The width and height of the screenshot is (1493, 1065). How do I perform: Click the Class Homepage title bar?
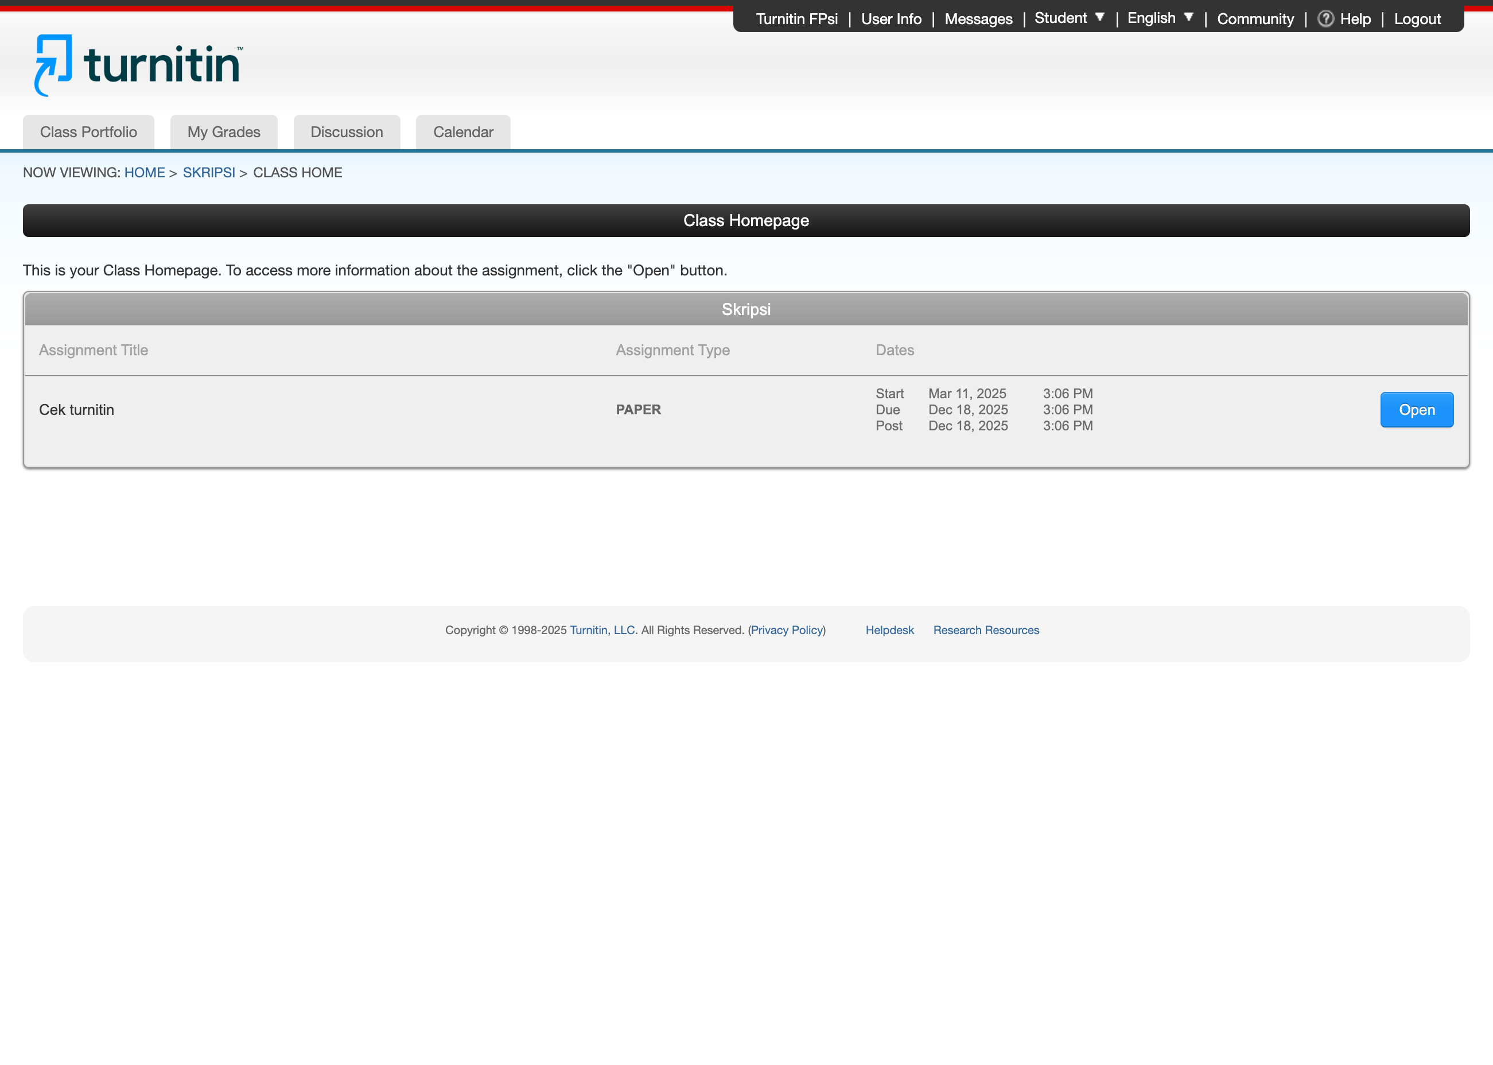746,220
